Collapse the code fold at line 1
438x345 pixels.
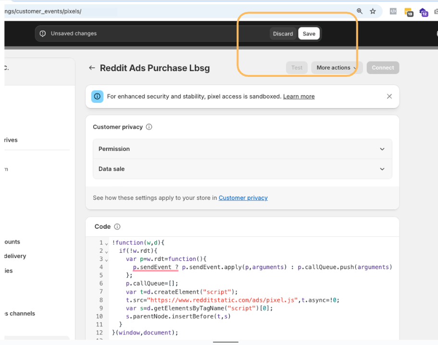(x=106, y=244)
